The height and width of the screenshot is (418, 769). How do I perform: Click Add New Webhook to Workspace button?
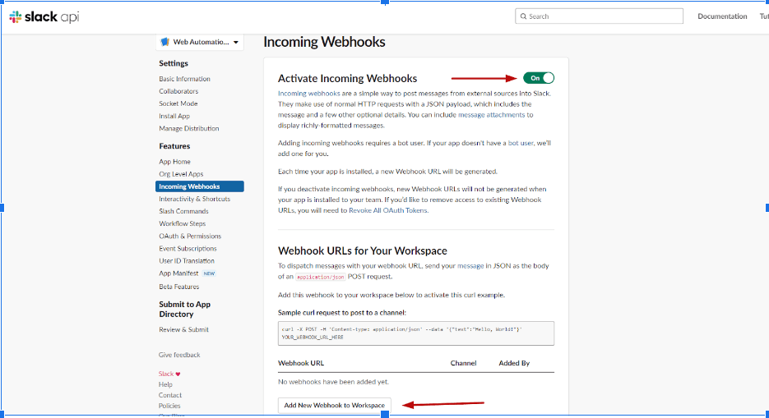pyautogui.click(x=335, y=406)
